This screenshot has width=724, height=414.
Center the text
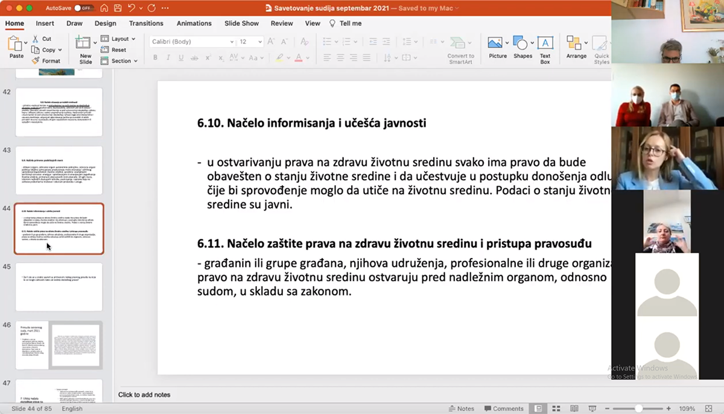341,58
